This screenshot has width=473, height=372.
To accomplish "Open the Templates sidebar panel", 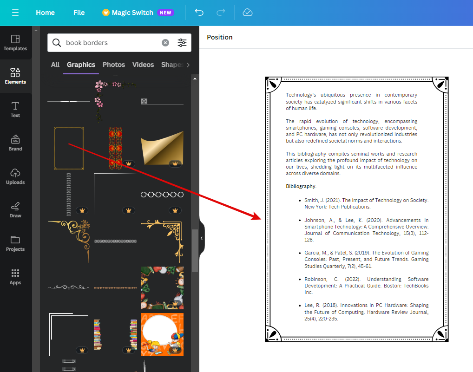I will (x=15, y=43).
